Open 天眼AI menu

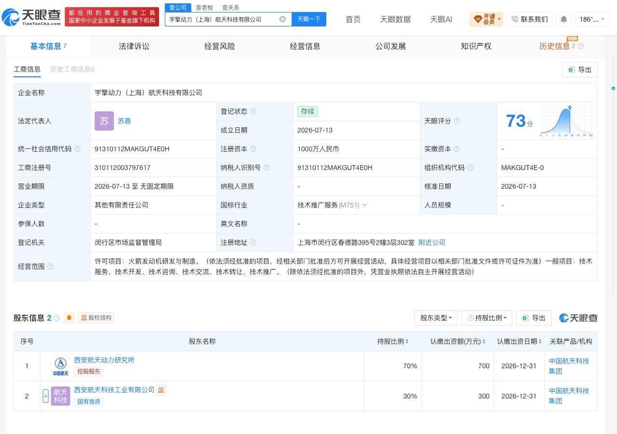coord(441,19)
